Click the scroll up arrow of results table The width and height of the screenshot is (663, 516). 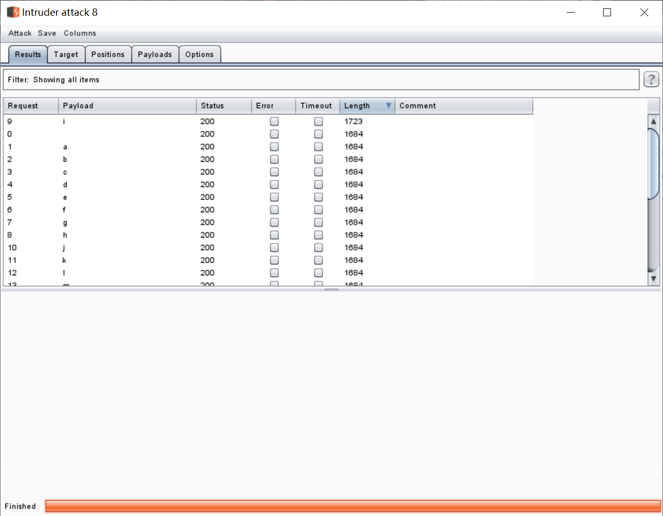(x=654, y=121)
